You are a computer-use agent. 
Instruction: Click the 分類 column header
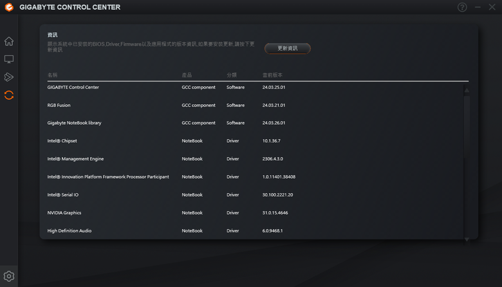coord(232,75)
